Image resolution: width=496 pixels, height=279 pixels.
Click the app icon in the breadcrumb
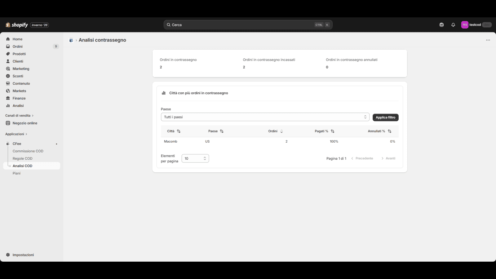tap(71, 40)
